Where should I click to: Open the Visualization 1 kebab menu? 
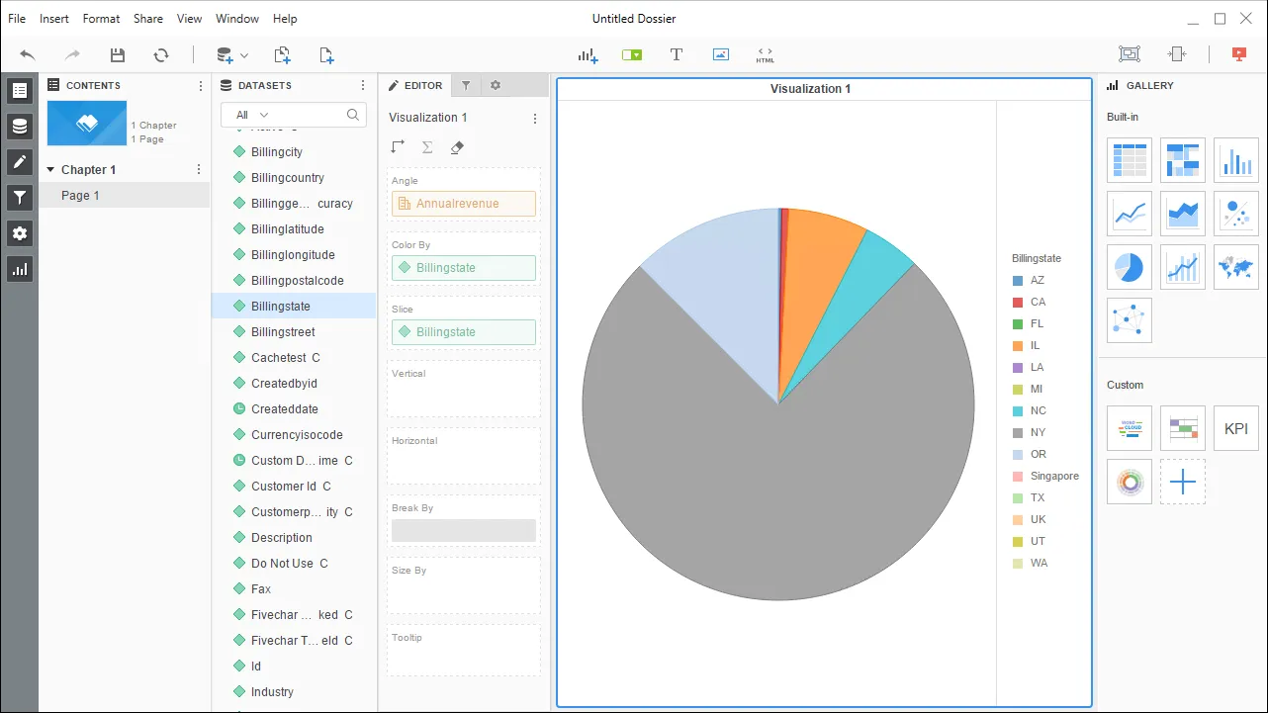coord(535,118)
